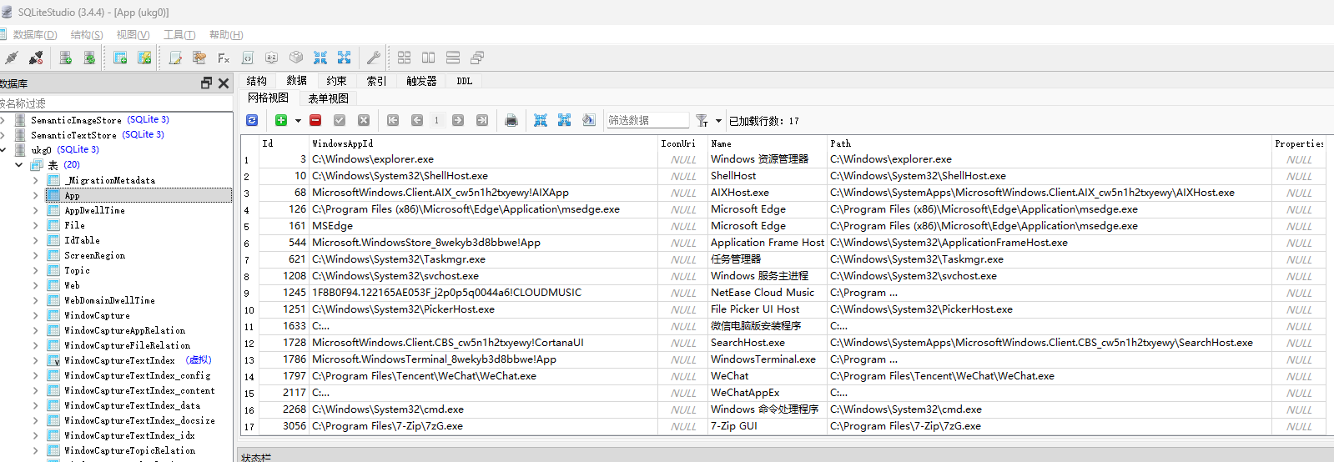Click the add database icon
This screenshot has width=1334, height=462.
coord(65,58)
